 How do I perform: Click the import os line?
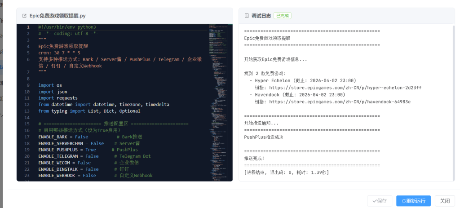(x=50, y=85)
